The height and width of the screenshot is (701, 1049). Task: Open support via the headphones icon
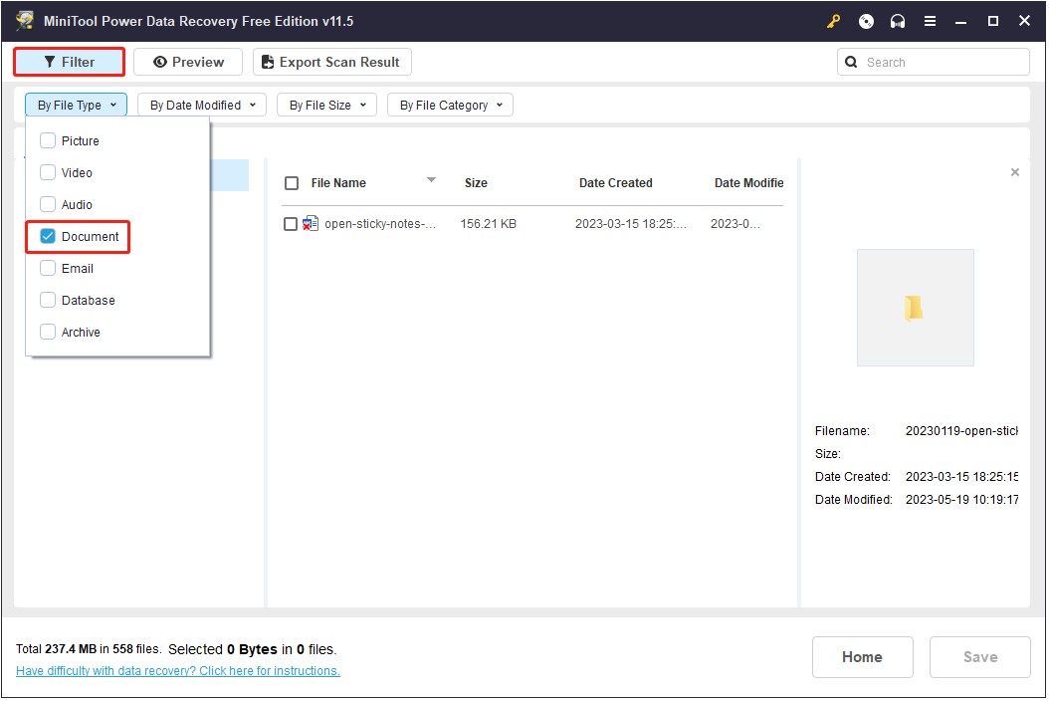(898, 21)
